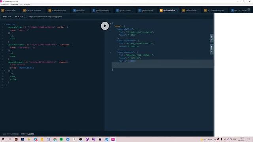
Task: Open the GitHub Desktop purple taskbar icon
Action: [87, 139]
